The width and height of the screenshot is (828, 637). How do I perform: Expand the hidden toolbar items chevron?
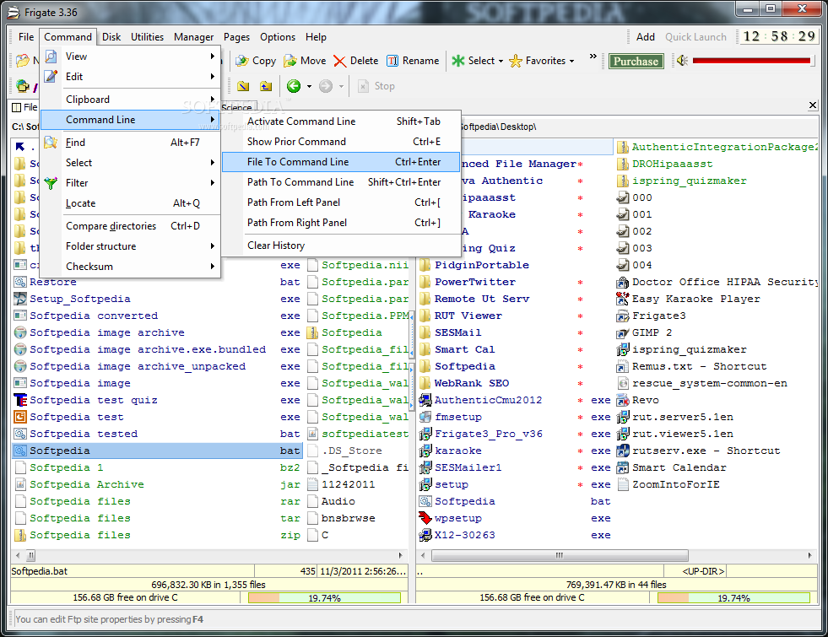(x=593, y=56)
